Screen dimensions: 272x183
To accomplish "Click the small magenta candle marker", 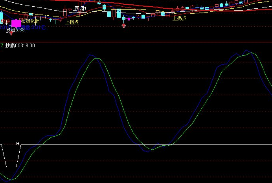I will coord(129,19).
